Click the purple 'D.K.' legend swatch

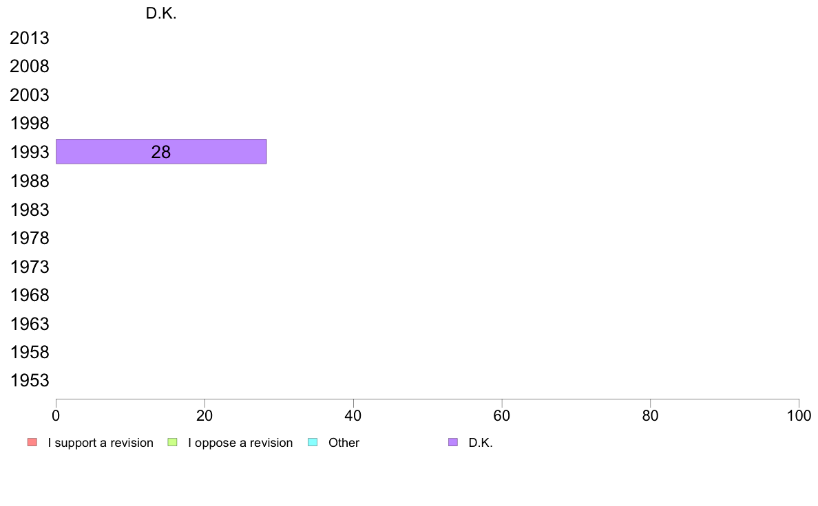(453, 442)
